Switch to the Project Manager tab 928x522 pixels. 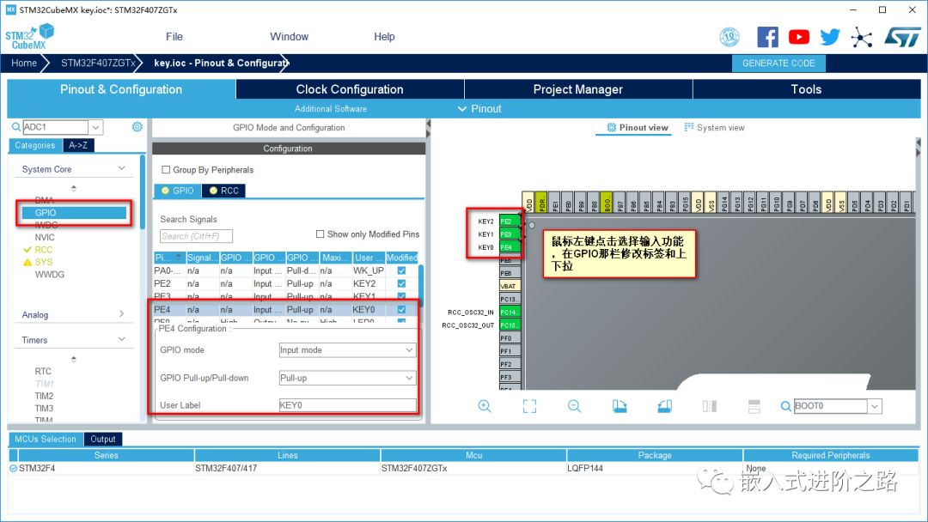pos(578,89)
